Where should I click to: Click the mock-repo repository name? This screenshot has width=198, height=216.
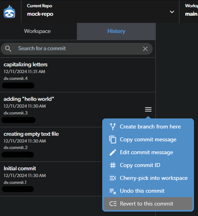[x=40, y=14]
